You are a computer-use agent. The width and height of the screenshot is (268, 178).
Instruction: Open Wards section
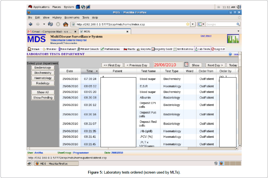(x=129, y=49)
